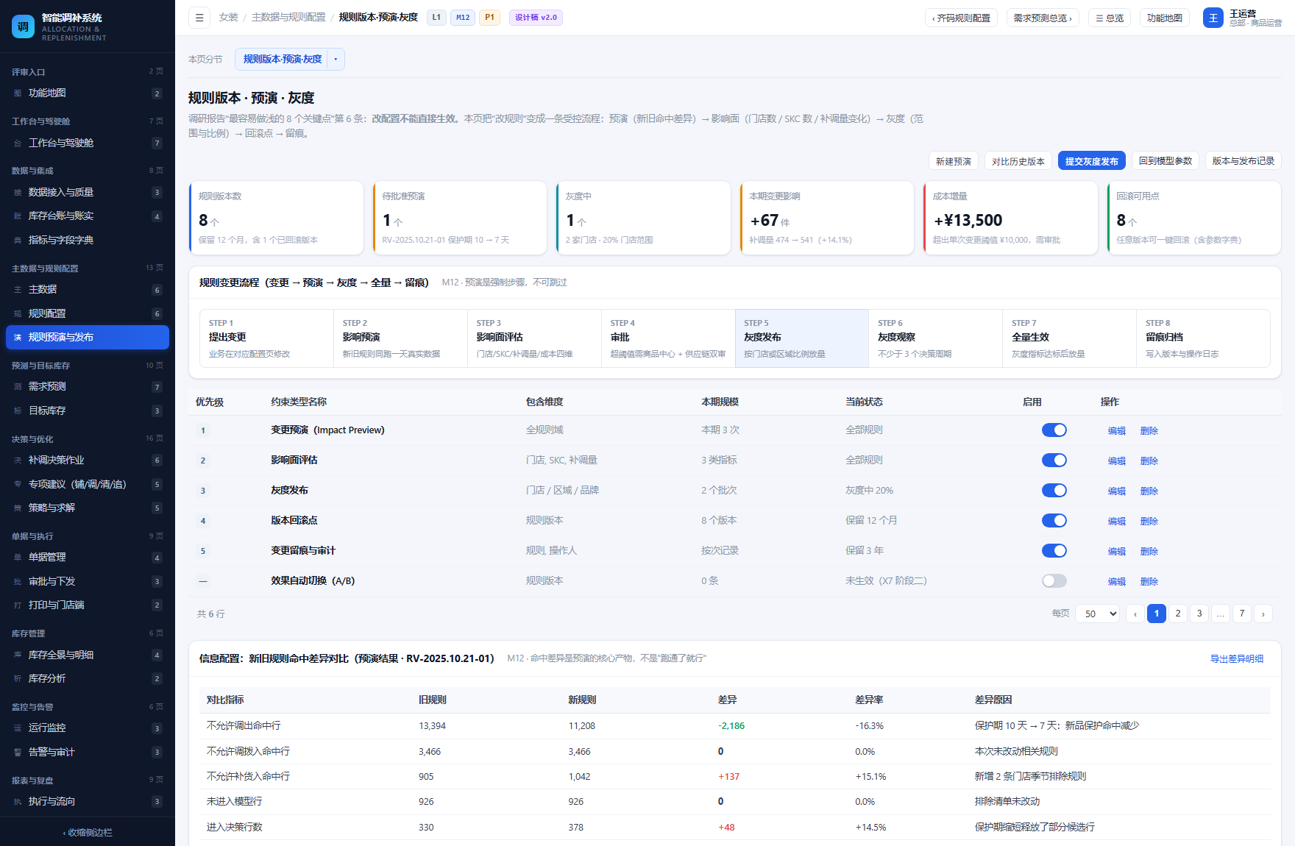Click the icon beside 执行与流向 sidebar item
The width and height of the screenshot is (1295, 846).
coord(18,802)
